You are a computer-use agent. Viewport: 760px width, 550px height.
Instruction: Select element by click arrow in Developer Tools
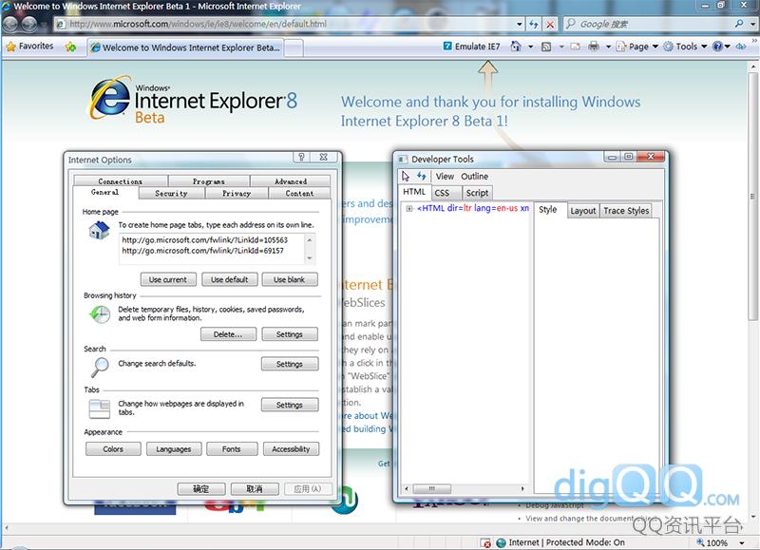[x=407, y=177]
